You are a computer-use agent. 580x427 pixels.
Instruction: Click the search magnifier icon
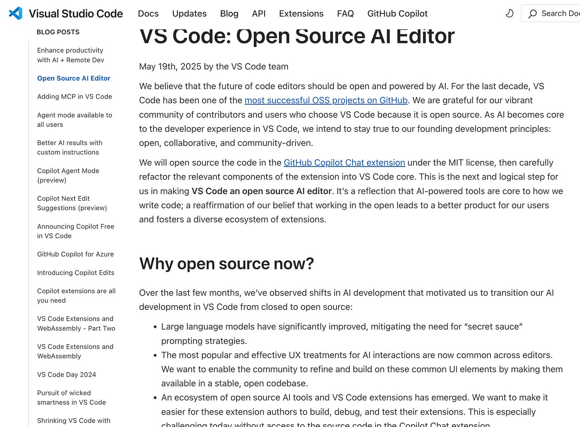[532, 14]
